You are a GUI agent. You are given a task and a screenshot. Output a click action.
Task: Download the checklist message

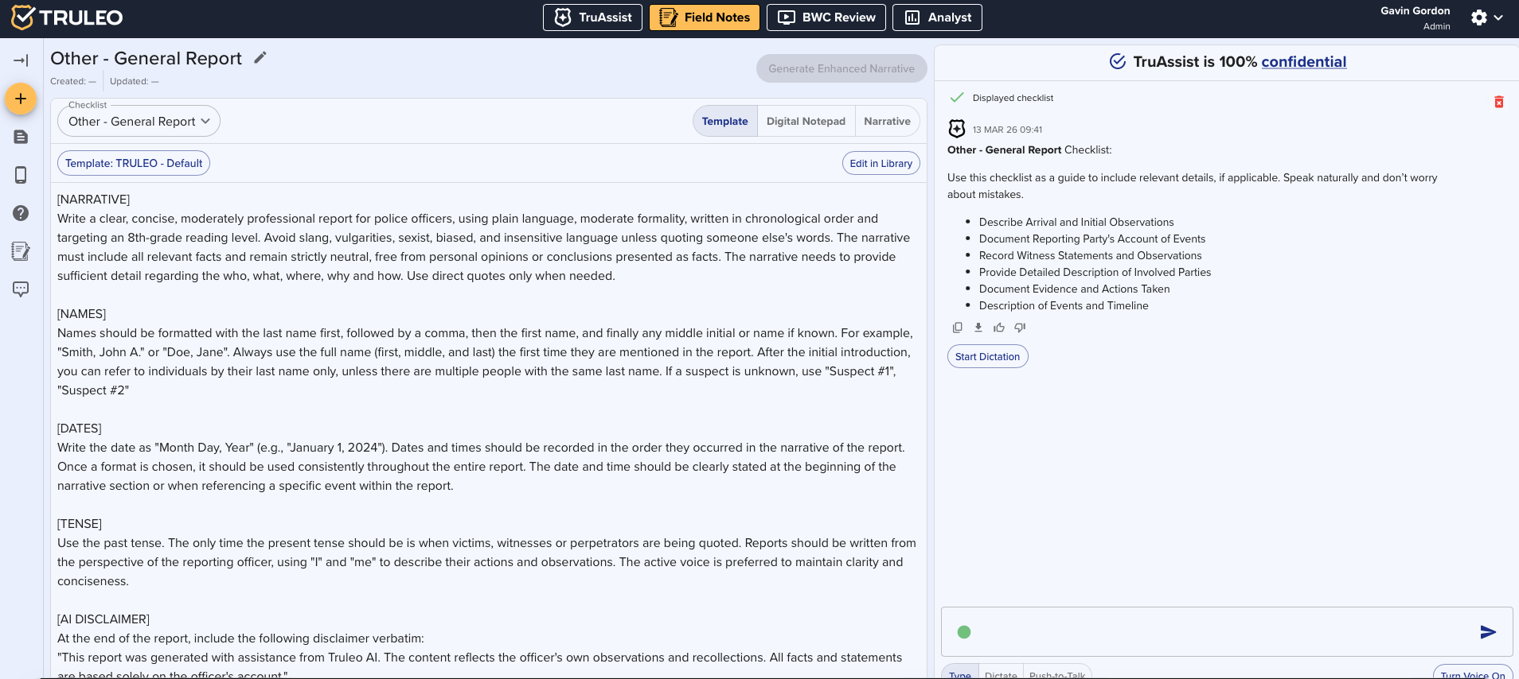click(978, 328)
